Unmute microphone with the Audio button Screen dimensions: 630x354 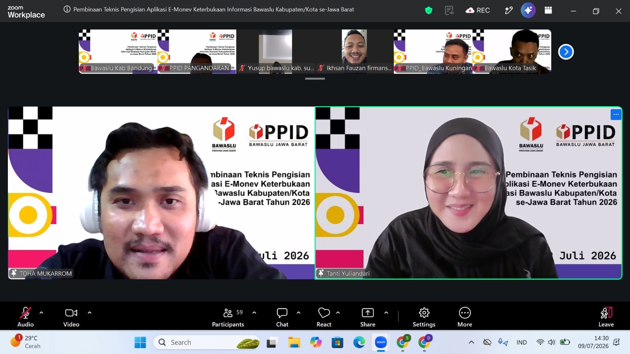point(25,317)
